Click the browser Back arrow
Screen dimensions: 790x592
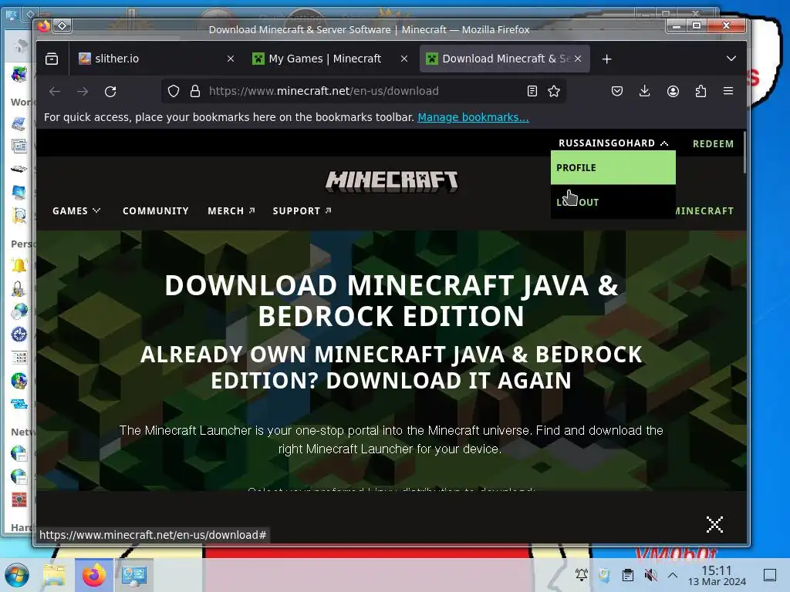click(x=55, y=91)
